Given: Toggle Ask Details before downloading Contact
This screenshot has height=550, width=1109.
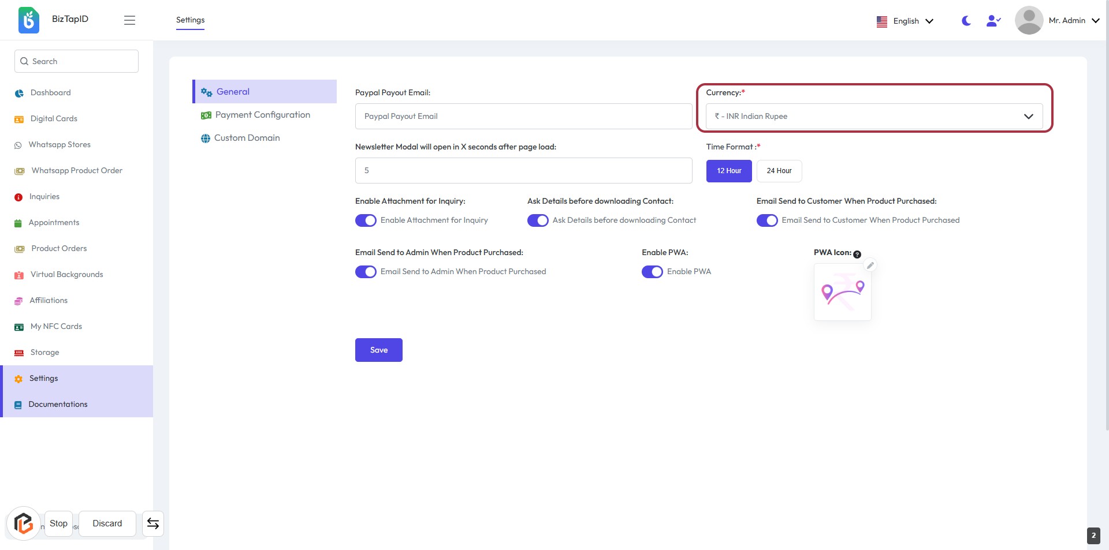Looking at the screenshot, I should (x=538, y=220).
